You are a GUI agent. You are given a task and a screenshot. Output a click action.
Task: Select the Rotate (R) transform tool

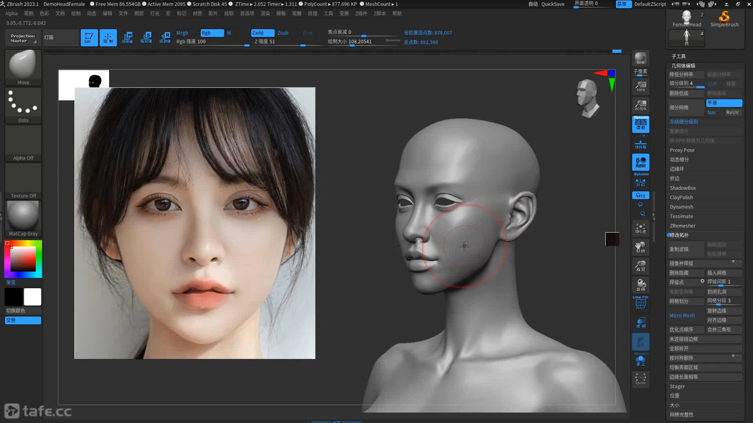165,38
